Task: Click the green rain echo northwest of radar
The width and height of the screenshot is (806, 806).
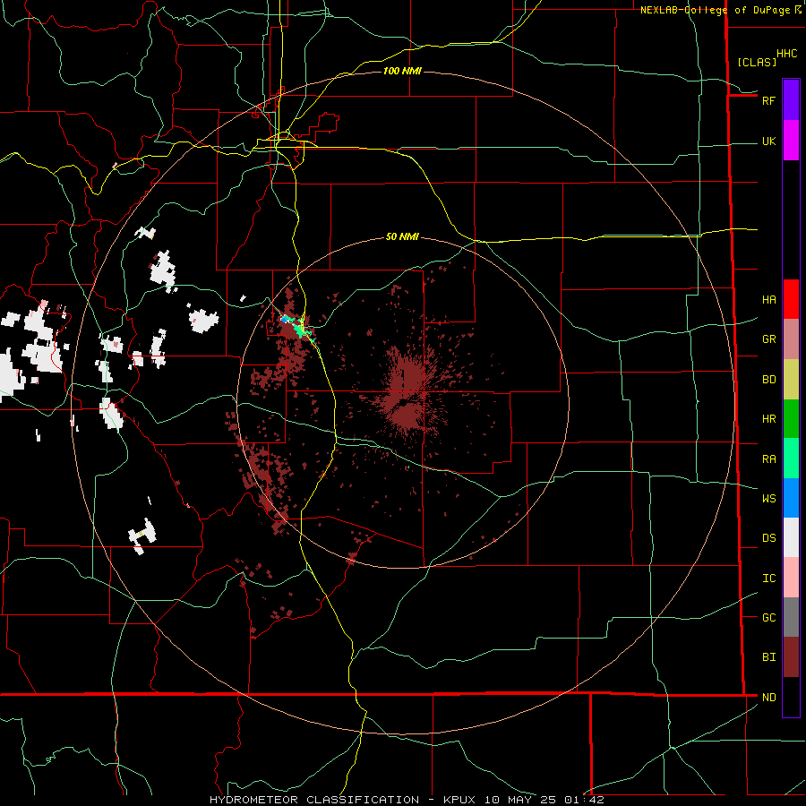Action: [299, 329]
